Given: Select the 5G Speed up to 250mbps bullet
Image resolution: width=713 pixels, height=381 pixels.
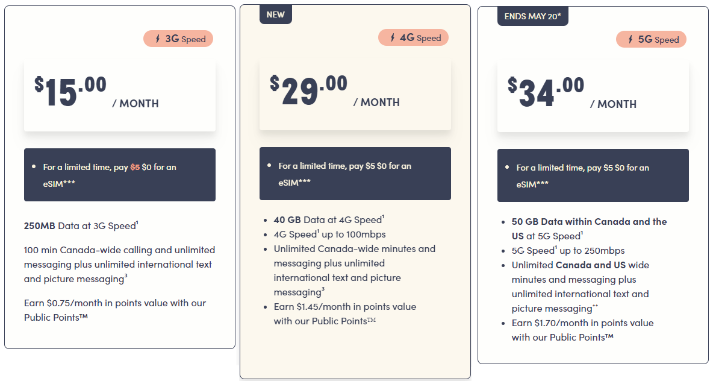Looking at the screenshot, I should (x=568, y=250).
